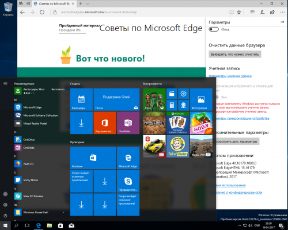Open OneDrive from the app list
This screenshot has height=230, width=288.
point(39,140)
